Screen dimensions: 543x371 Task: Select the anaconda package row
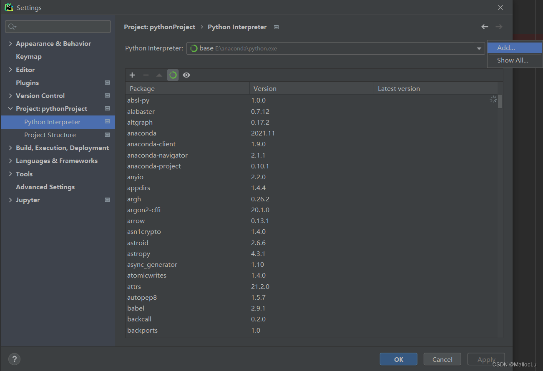pyautogui.click(x=312, y=133)
